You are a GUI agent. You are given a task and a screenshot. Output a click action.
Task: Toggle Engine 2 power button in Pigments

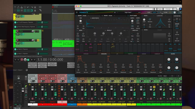tap(102, 16)
